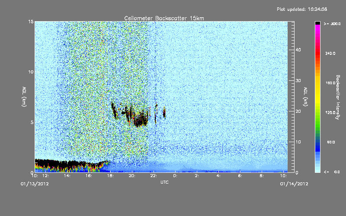This screenshot has height=216, width=346.
Task: Click the "14:" time tick label
Action: pyautogui.click(x=67, y=176)
